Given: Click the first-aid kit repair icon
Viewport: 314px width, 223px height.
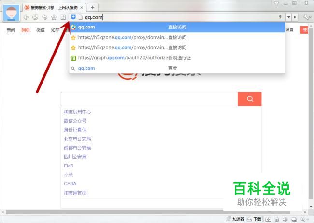Looking at the screenshot, I should [x=268, y=219].
